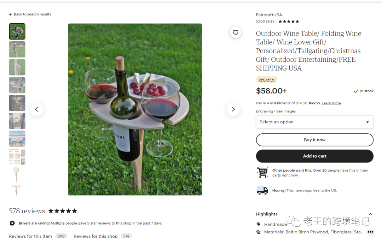Screen dimensions: 382x238
Task: Click the delivery truck icon beside free shipping
Action: [x=262, y=190]
